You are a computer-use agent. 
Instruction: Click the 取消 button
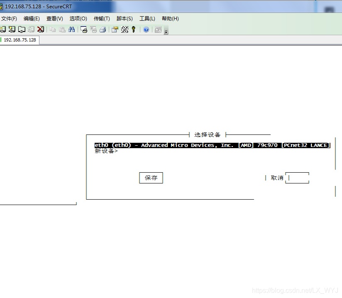277,178
